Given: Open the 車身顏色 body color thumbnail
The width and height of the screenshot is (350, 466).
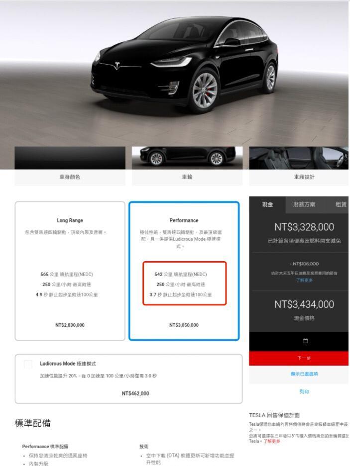Looking at the screenshot, I should [x=70, y=166].
